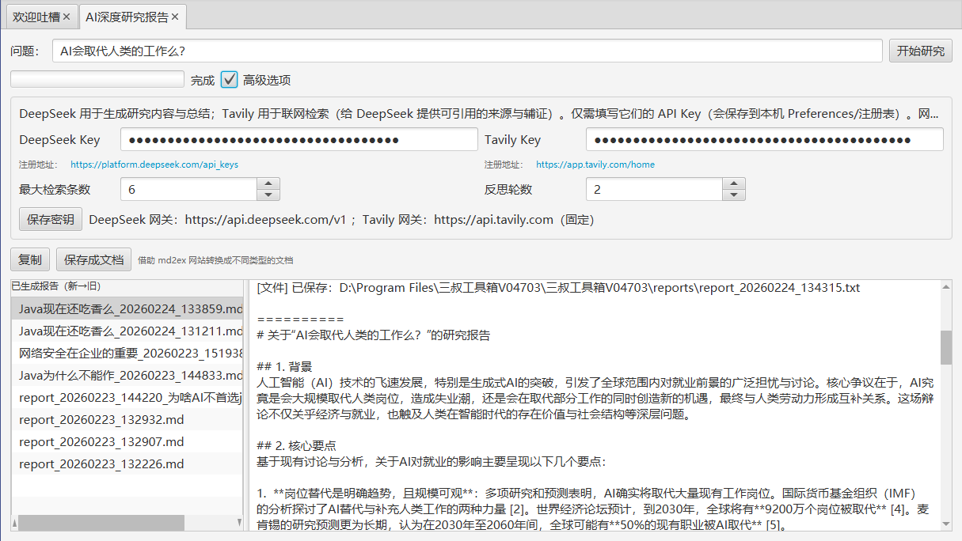
Task: Increase 最大检索条数 with up arrow
Action: tap(268, 184)
